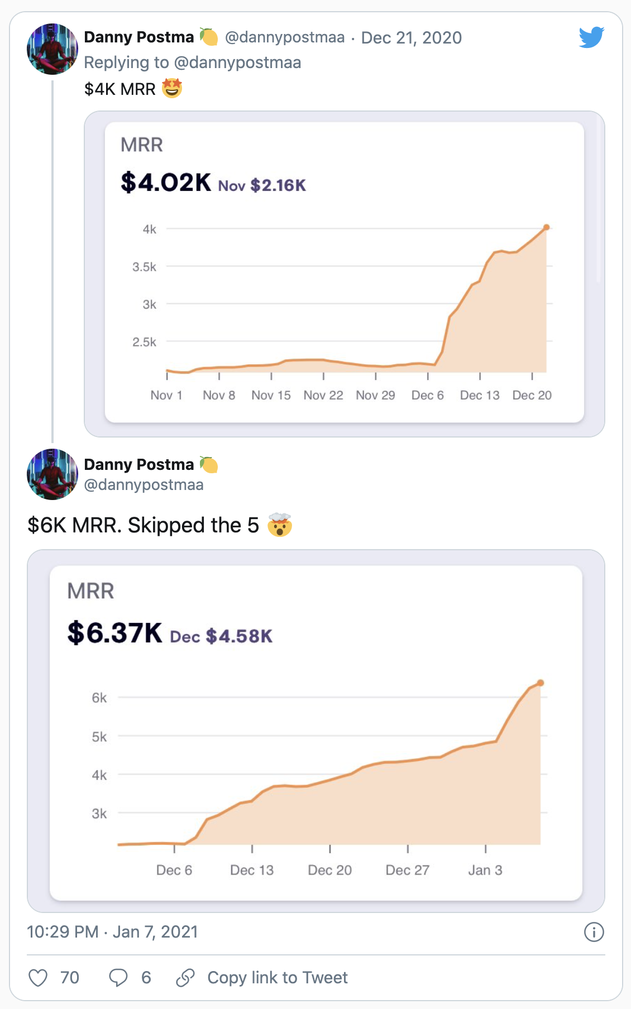Click the chain link icon
The height and width of the screenshot is (1009, 631).
click(x=185, y=978)
